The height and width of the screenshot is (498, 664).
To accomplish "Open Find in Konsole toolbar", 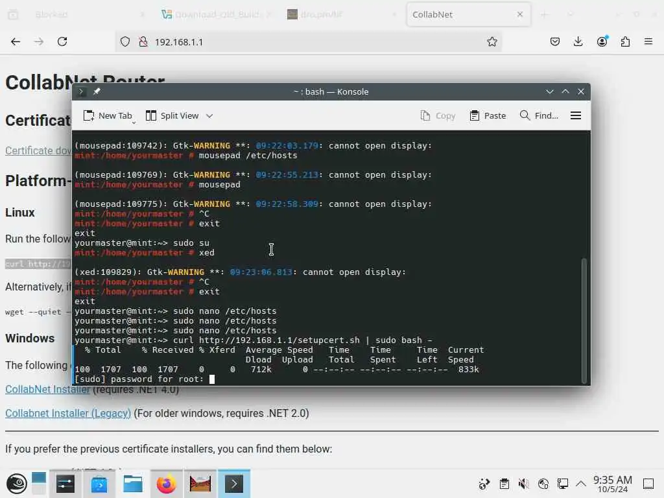I will click(539, 115).
